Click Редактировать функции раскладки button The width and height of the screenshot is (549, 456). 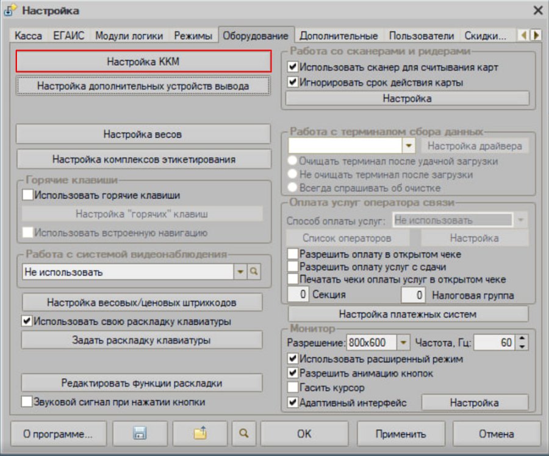click(142, 383)
